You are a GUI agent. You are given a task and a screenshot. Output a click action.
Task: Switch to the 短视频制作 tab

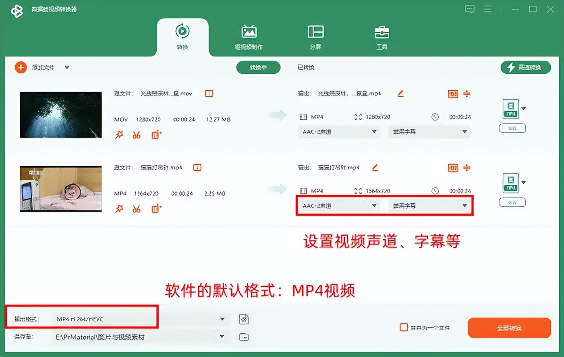pos(249,36)
